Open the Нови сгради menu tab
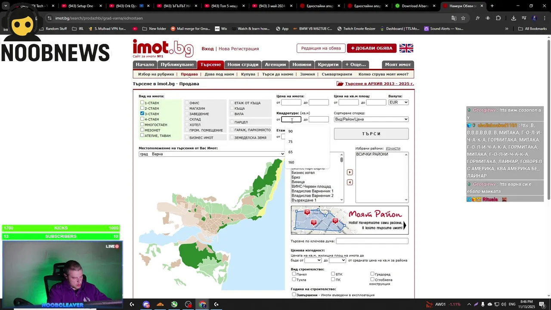 pos(243,65)
